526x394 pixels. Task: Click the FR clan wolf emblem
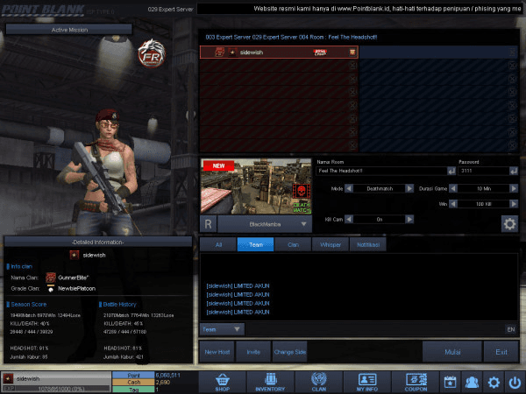pos(152,53)
